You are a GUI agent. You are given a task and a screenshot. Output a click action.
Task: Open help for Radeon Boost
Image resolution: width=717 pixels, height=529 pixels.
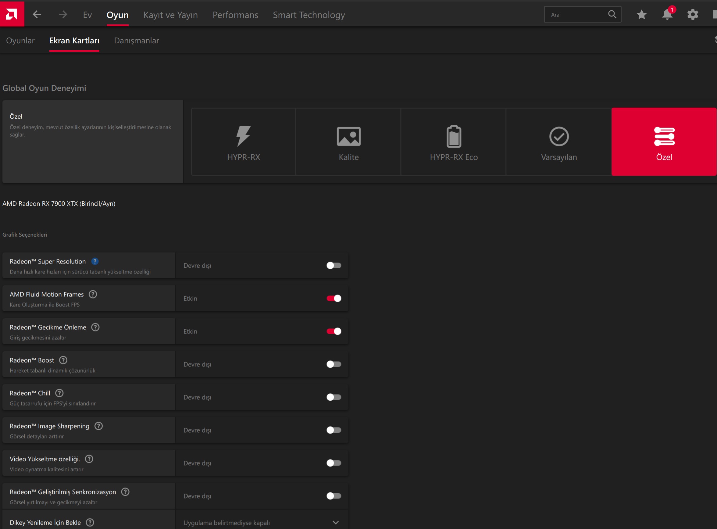(63, 360)
